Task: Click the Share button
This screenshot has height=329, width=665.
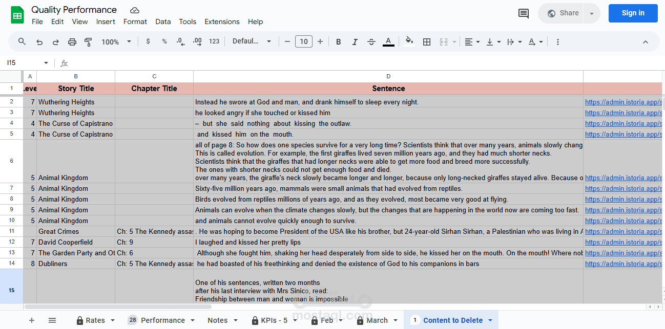Action: point(563,13)
